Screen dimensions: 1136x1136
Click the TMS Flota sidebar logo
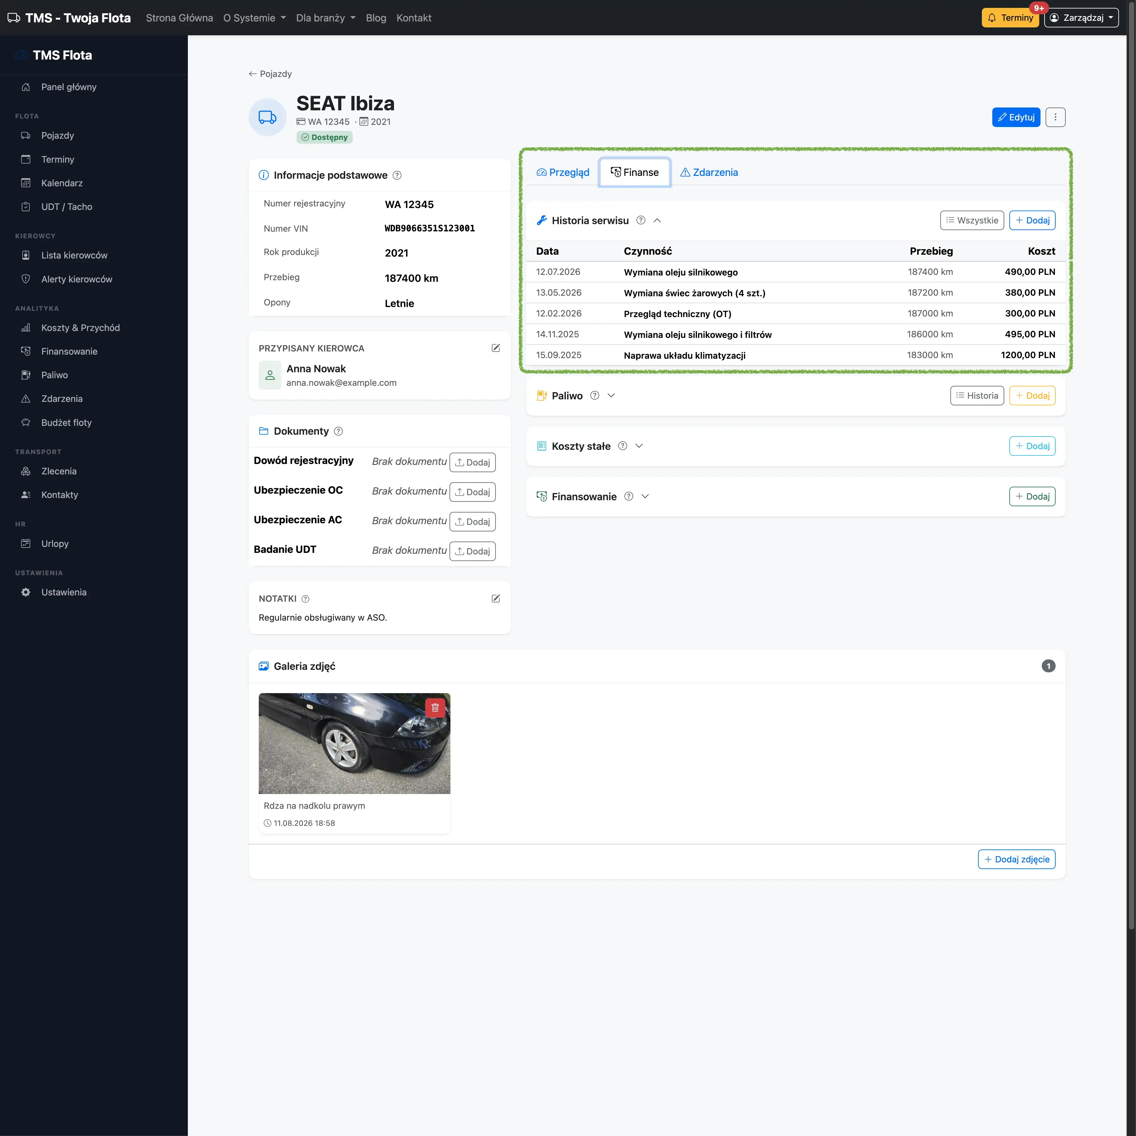point(54,55)
